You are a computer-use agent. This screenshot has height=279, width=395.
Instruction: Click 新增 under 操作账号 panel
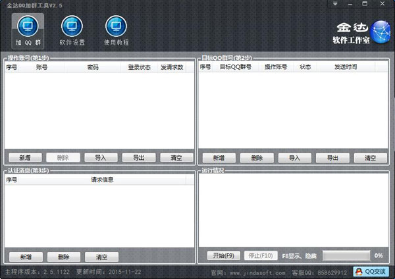tap(25, 158)
